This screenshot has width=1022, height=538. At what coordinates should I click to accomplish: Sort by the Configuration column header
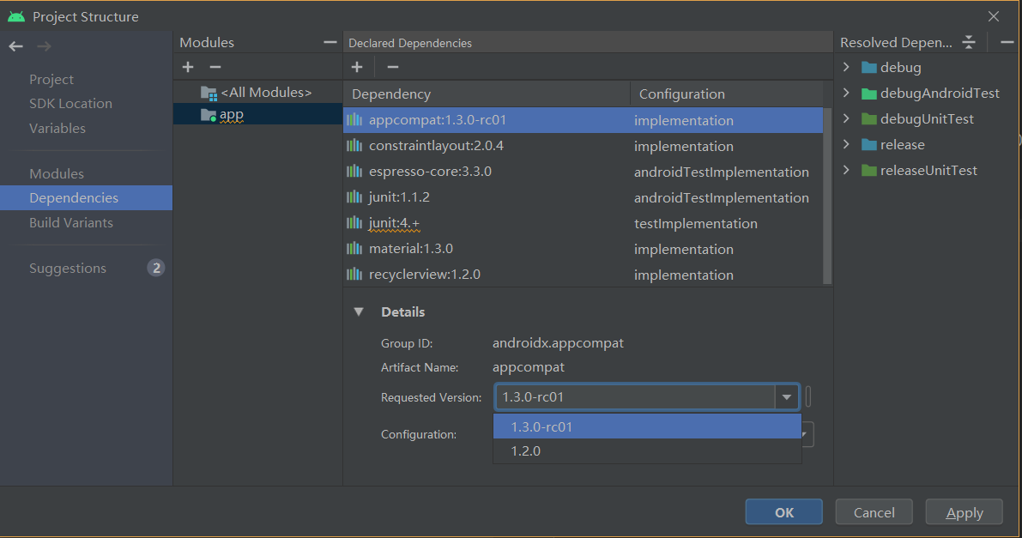727,94
